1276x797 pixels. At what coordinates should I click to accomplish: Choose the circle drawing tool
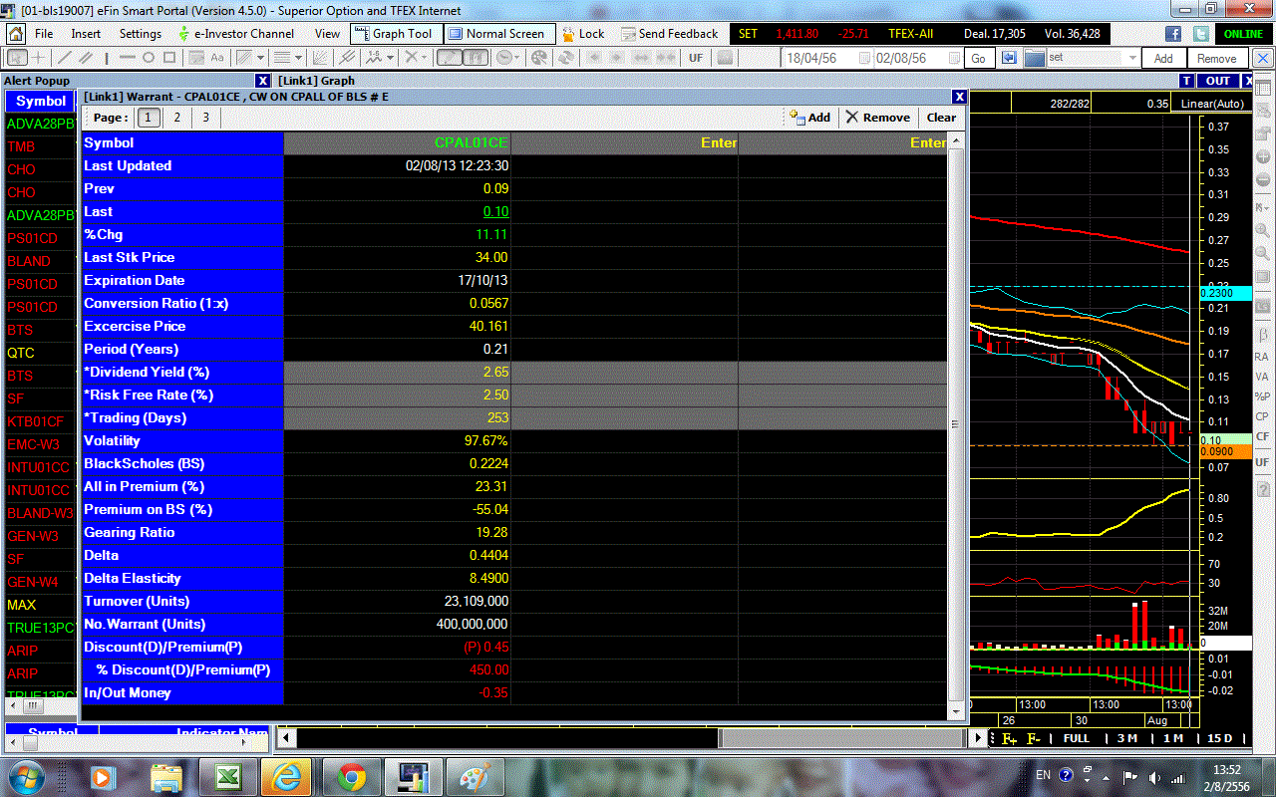tap(149, 58)
